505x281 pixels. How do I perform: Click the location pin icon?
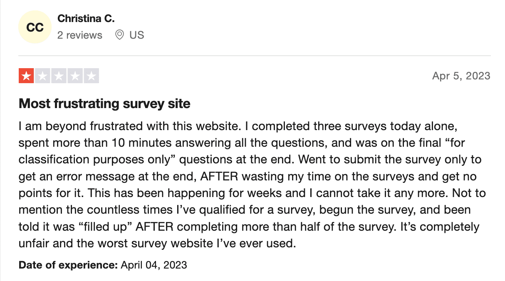tap(119, 35)
